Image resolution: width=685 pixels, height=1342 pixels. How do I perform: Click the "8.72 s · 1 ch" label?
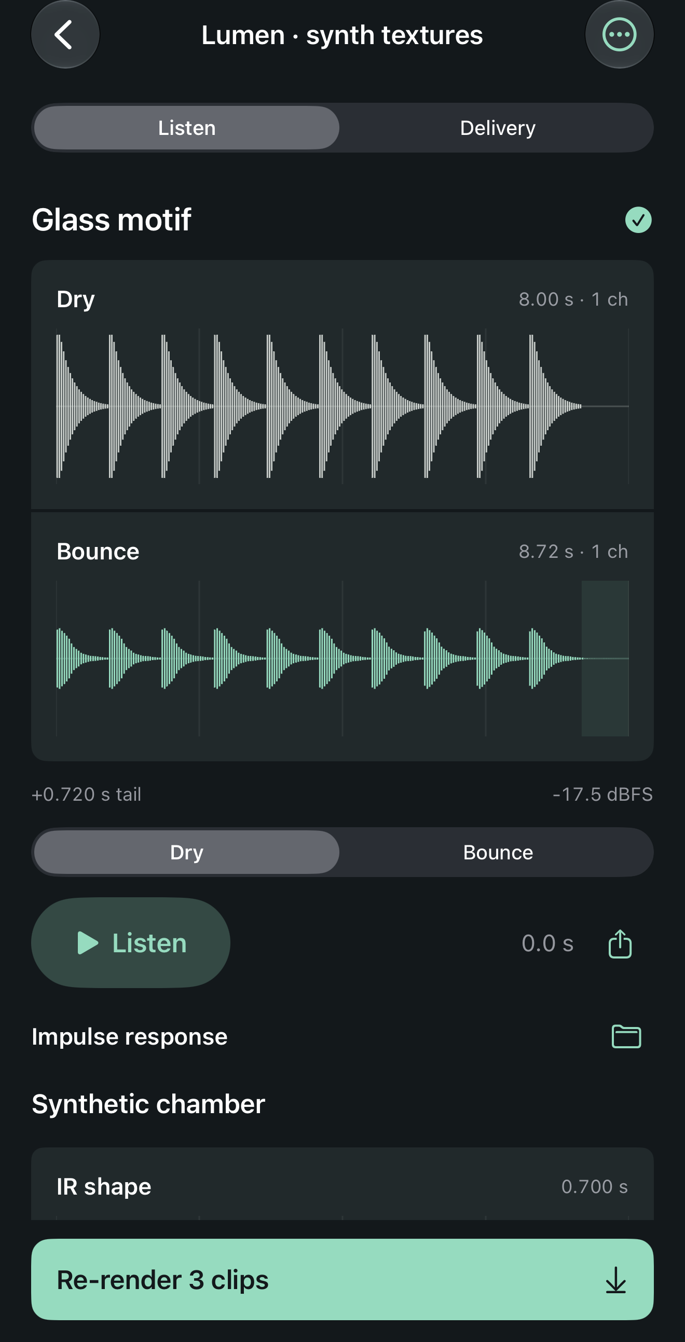pyautogui.click(x=573, y=551)
